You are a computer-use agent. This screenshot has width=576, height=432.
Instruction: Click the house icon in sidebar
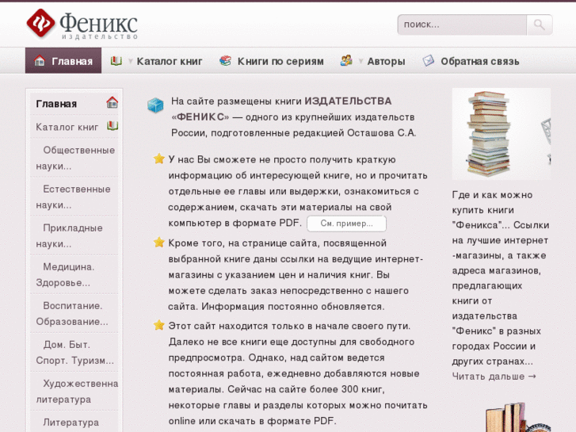(112, 102)
